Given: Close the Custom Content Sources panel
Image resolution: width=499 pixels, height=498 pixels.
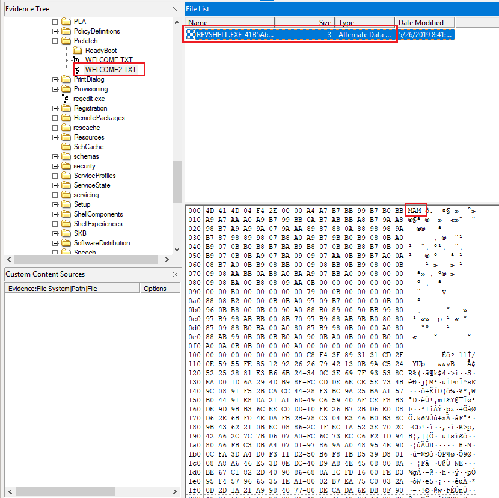Looking at the screenshot, I should point(175,274).
